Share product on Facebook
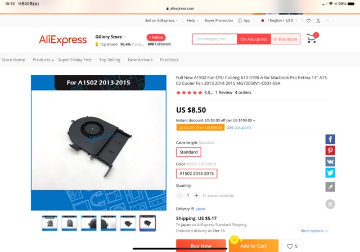The width and height of the screenshot is (360, 252). coord(330,139)
